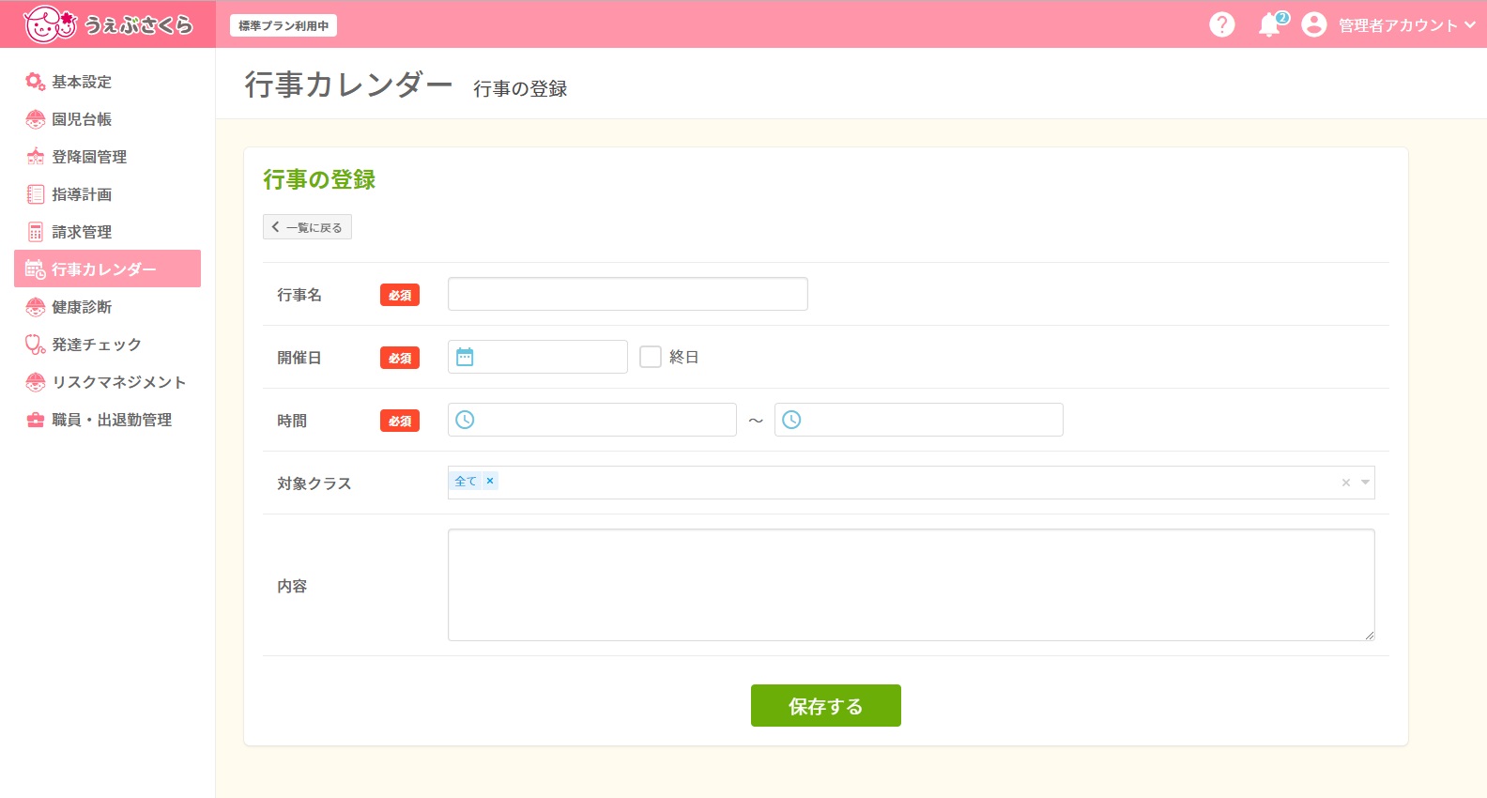Screen dimensions: 1487x798
Task: Open リスクマネジメント in the sidebar
Action: click(x=107, y=382)
